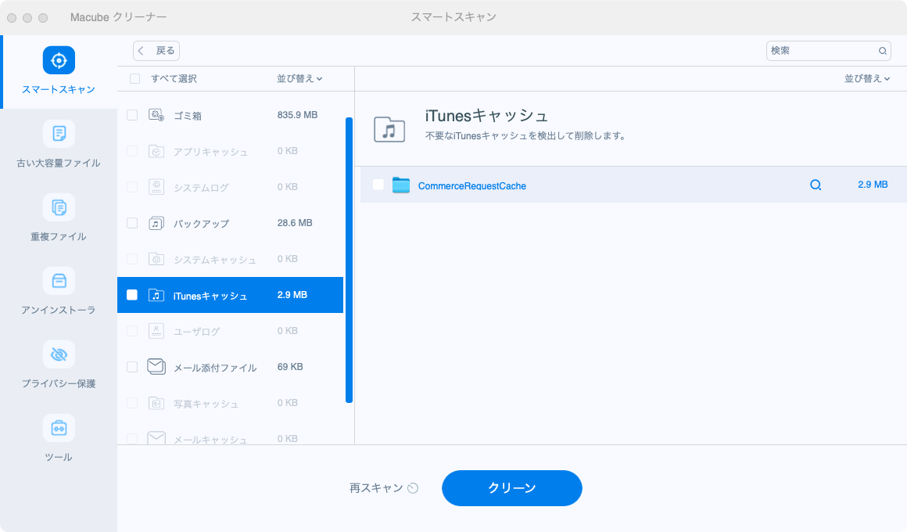
Task: Click the 835.9 MB size value
Action: [x=297, y=115]
